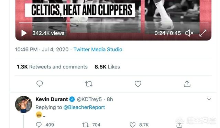Like Kevin Durant's reply

132,125
